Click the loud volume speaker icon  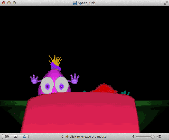[x=159, y=137]
